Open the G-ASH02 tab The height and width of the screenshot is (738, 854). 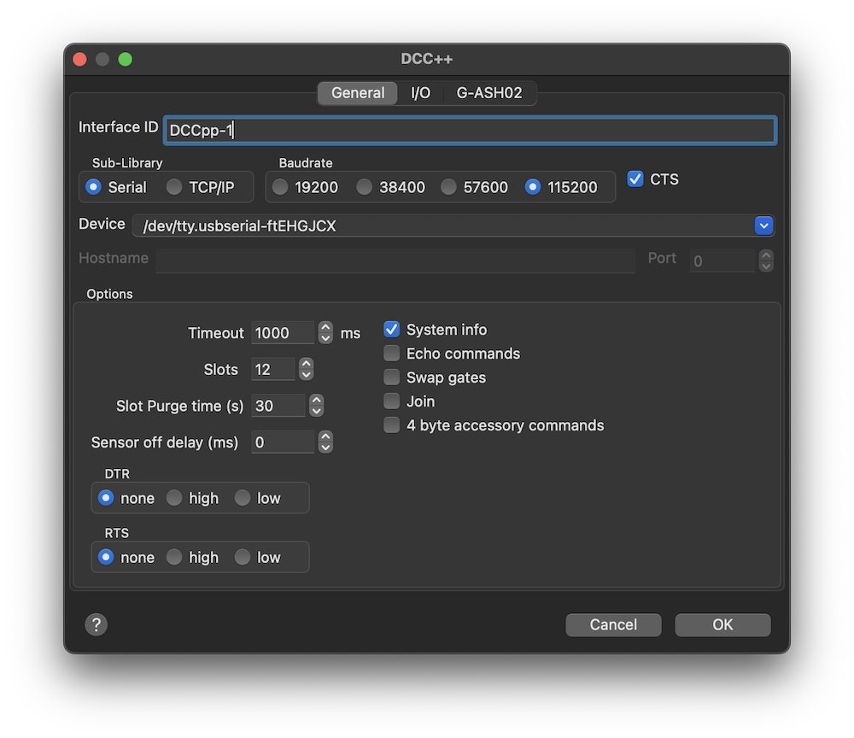pos(488,93)
